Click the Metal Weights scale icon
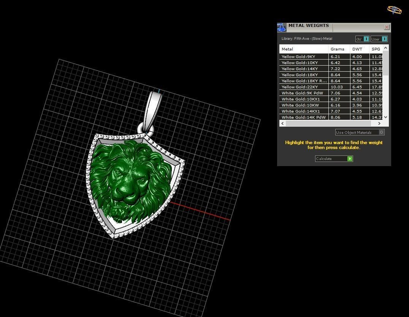The image size is (409, 317). pos(281,27)
